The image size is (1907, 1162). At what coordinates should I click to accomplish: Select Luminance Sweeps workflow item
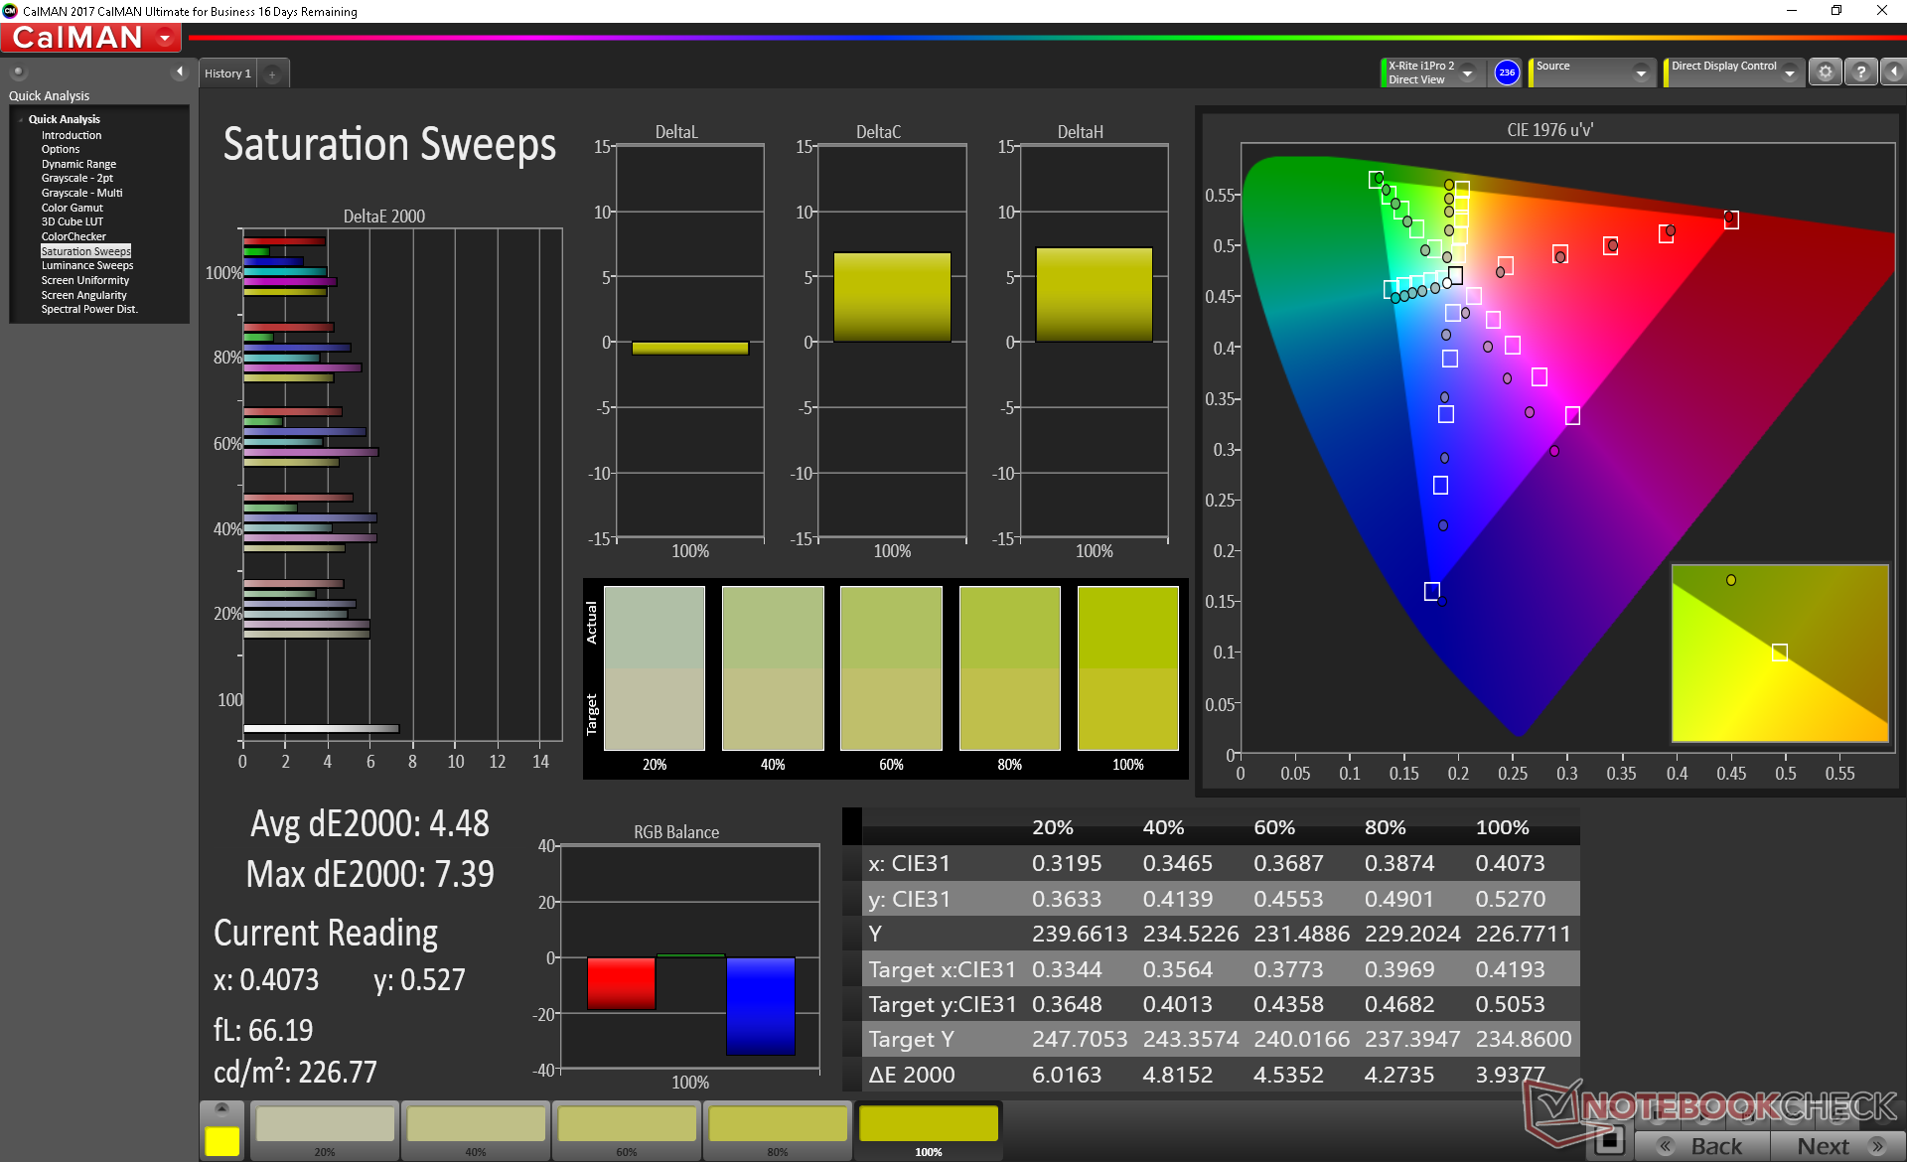click(86, 265)
